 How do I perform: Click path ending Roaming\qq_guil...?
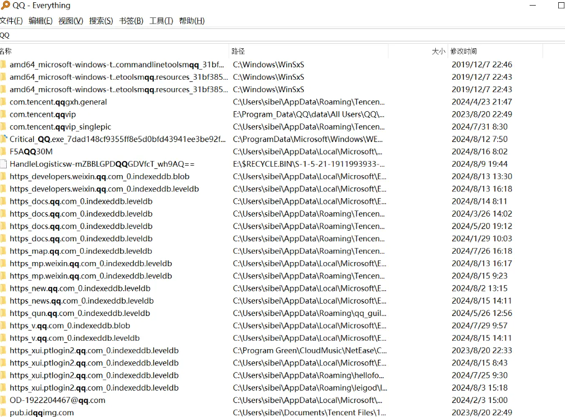tap(309, 313)
